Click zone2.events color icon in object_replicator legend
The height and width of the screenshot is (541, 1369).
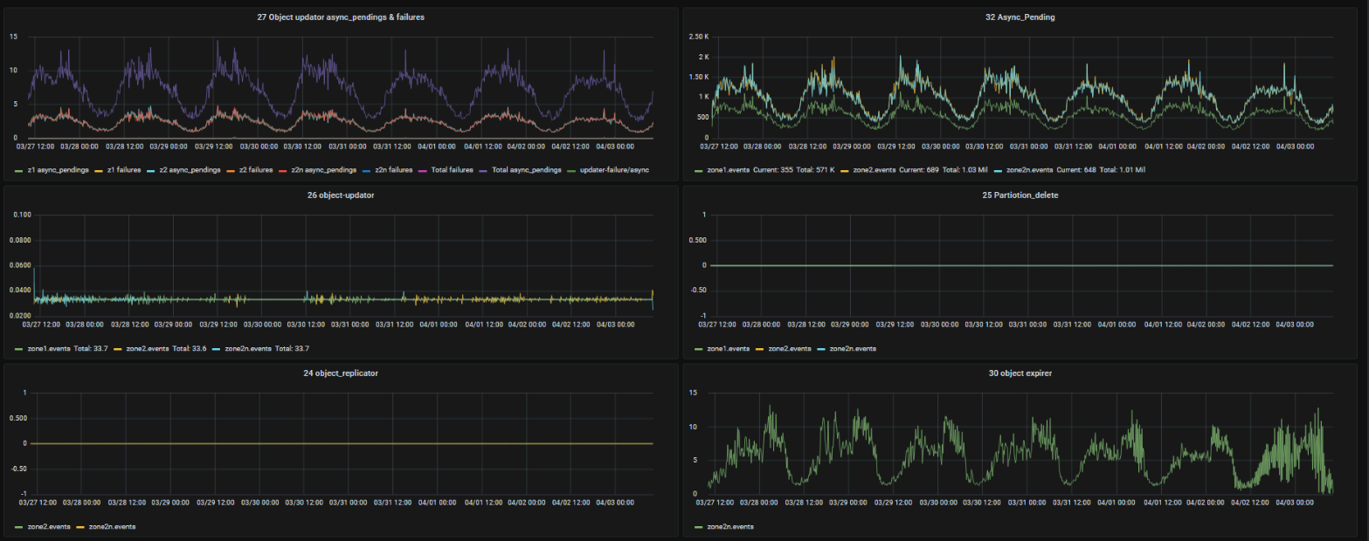tap(20, 527)
